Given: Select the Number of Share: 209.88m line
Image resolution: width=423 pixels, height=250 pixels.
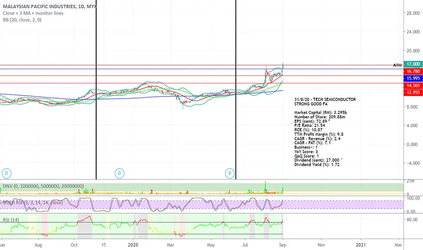Looking at the screenshot, I should pyautogui.click(x=320, y=117).
